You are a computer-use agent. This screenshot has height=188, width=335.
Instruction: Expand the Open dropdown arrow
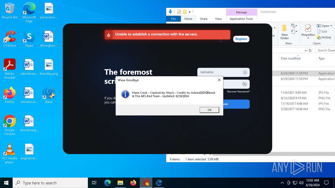pos(331,26)
